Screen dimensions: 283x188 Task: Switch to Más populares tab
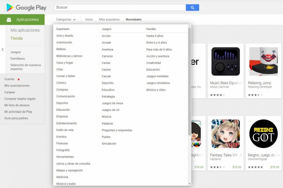pos(109,20)
